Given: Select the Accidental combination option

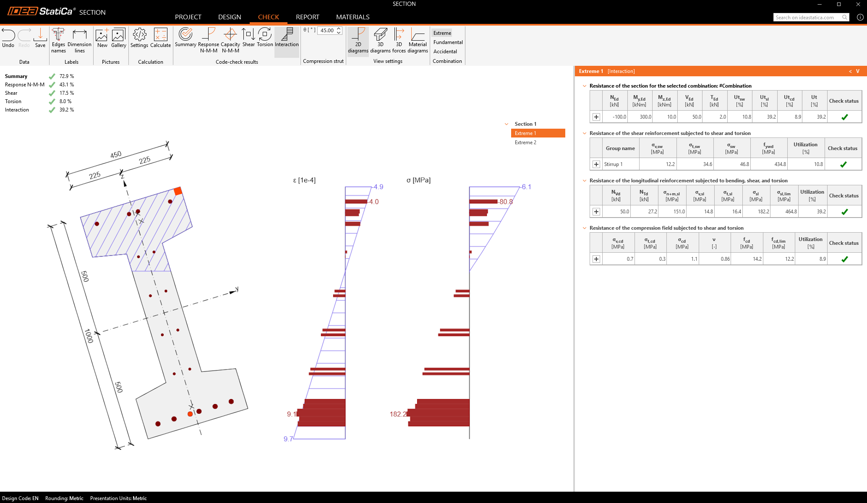Looking at the screenshot, I should (445, 52).
